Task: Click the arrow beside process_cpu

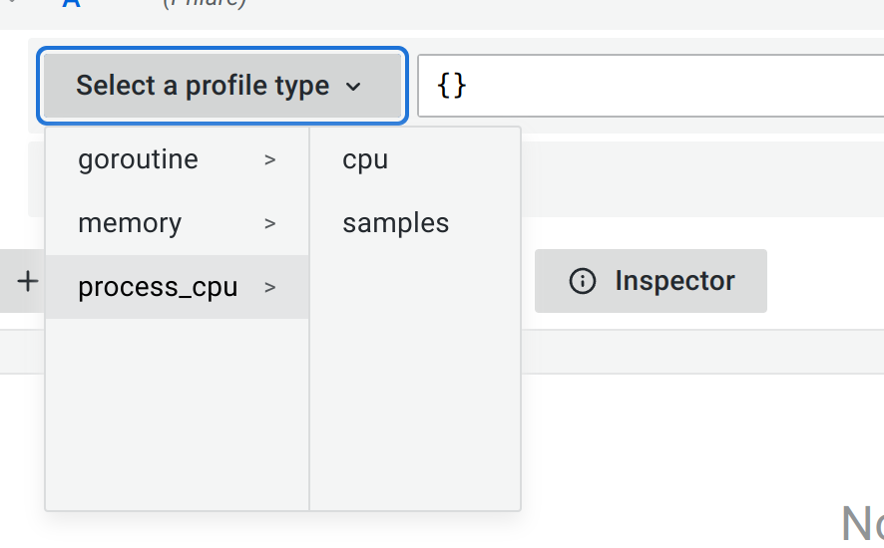Action: [x=269, y=287]
